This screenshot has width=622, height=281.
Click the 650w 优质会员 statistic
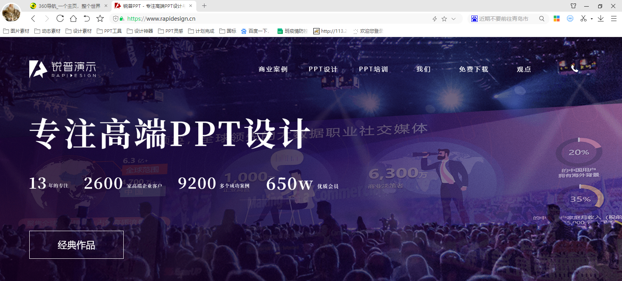tap(302, 184)
